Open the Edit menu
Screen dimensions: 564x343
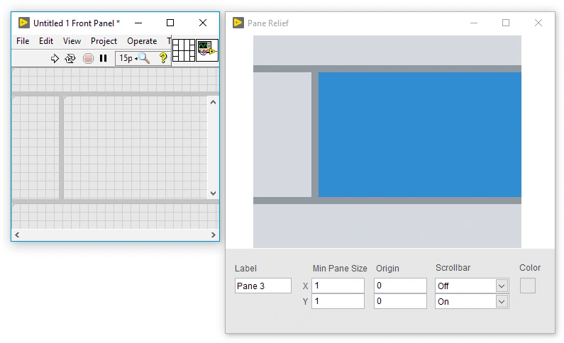[46, 41]
